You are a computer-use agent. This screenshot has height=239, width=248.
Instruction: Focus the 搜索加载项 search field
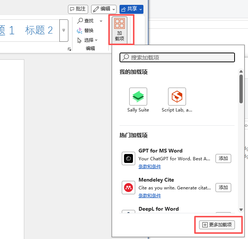177,57
